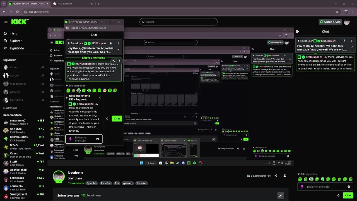Click the Español tag
Viewport: 357px width, 201px height.
click(x=106, y=183)
